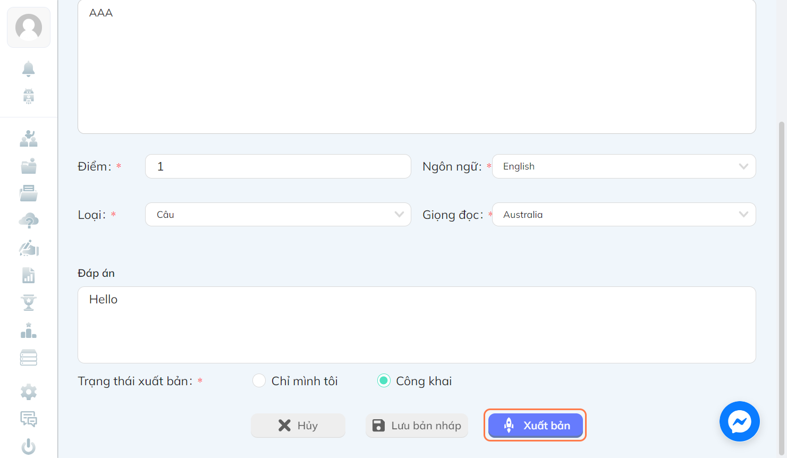787x458 pixels.
Task: Open notifications bell in sidebar
Action: (x=29, y=69)
